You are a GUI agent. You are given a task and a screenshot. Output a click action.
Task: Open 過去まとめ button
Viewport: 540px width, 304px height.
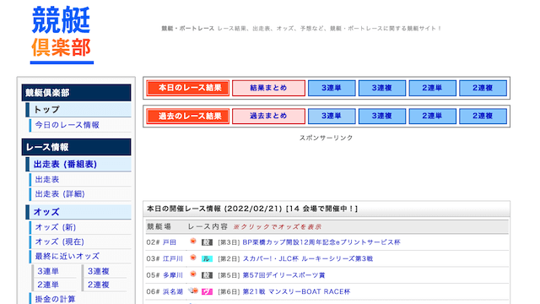coord(268,117)
